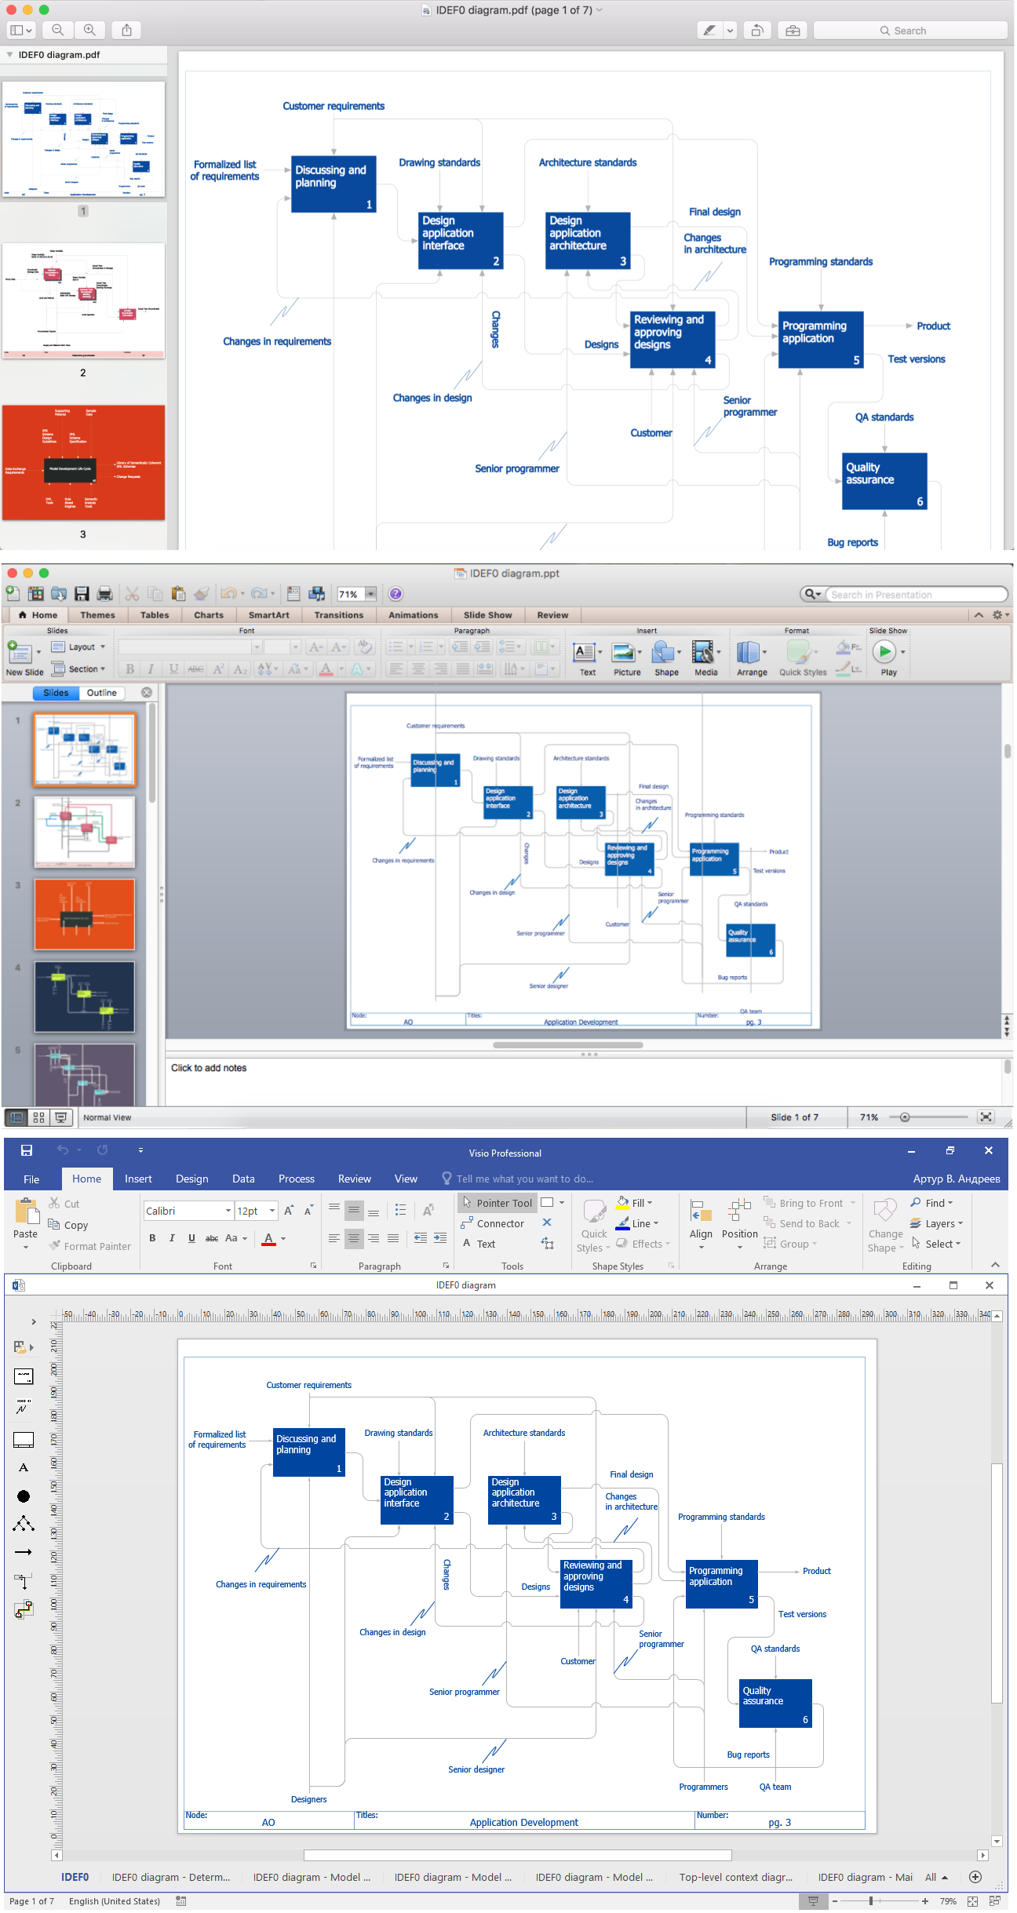Click zoom out icon in Preview toolbar
This screenshot has width=1017, height=1913.
click(x=58, y=30)
